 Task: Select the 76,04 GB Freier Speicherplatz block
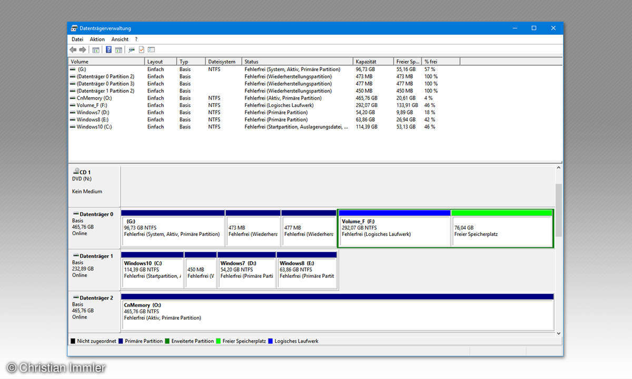tap(502, 228)
